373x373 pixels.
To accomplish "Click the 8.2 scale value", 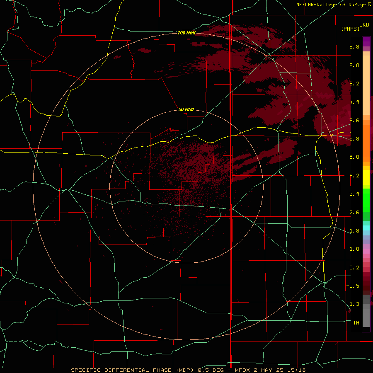I will 354,83.
